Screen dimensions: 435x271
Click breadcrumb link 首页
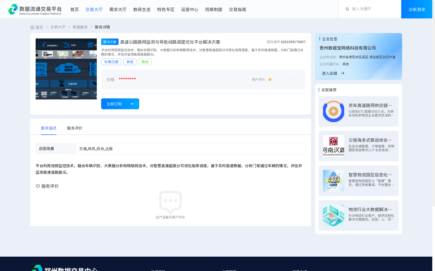[x=39, y=27]
